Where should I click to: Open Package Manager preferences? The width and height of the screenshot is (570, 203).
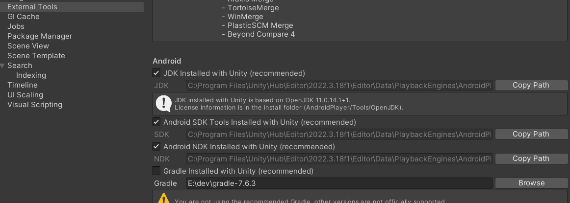point(40,36)
